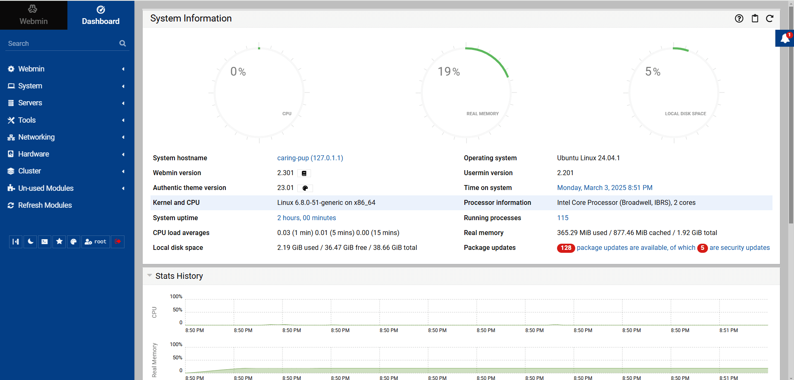Expand the Networking menu category
Screen dimensions: 794x380
[x=36, y=137]
